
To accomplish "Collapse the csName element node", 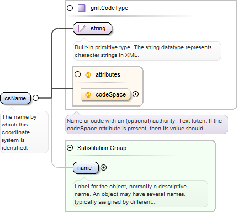I will pyautogui.click(x=35, y=98).
